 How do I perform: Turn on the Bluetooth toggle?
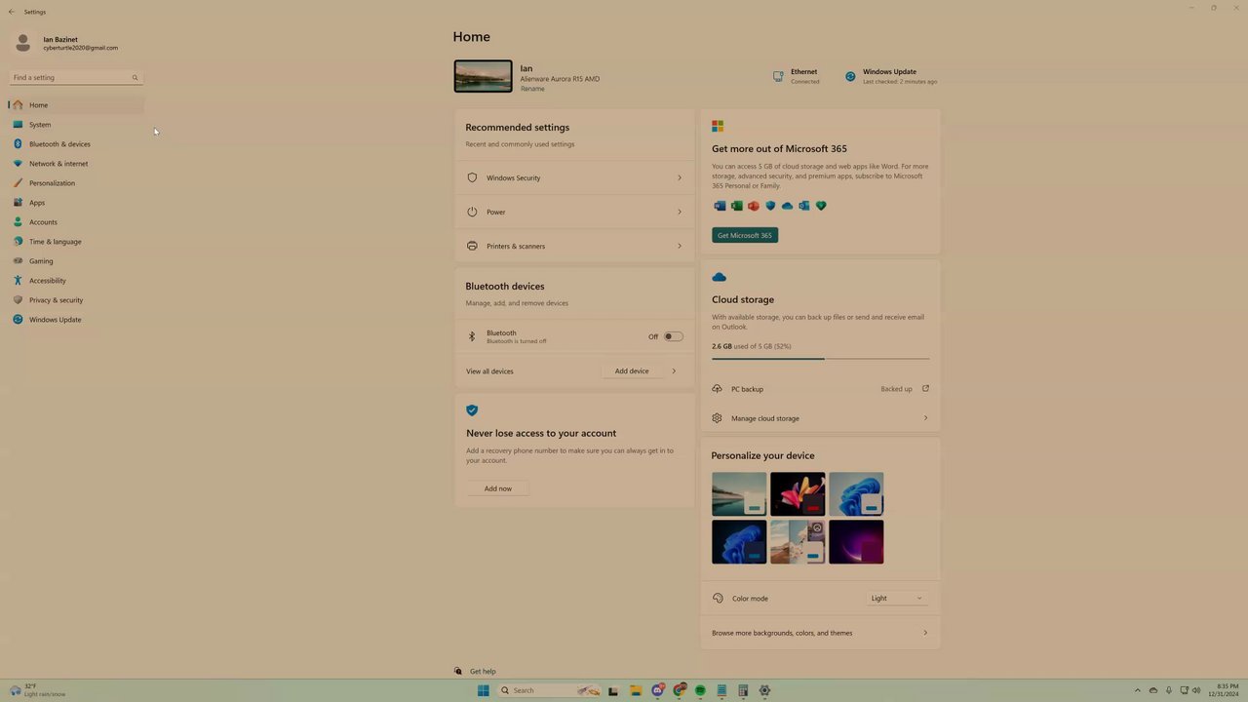[x=673, y=337]
